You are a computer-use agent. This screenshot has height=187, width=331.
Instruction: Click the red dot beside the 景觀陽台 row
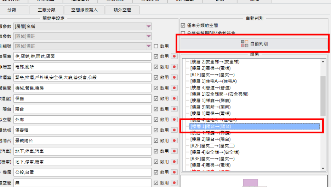coord(174,141)
